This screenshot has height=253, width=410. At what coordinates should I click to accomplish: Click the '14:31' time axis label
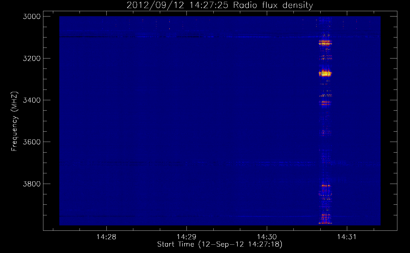[347, 237]
